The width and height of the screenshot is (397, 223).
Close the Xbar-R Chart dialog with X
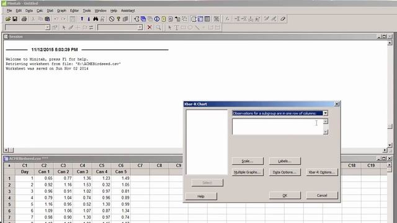click(x=336, y=104)
